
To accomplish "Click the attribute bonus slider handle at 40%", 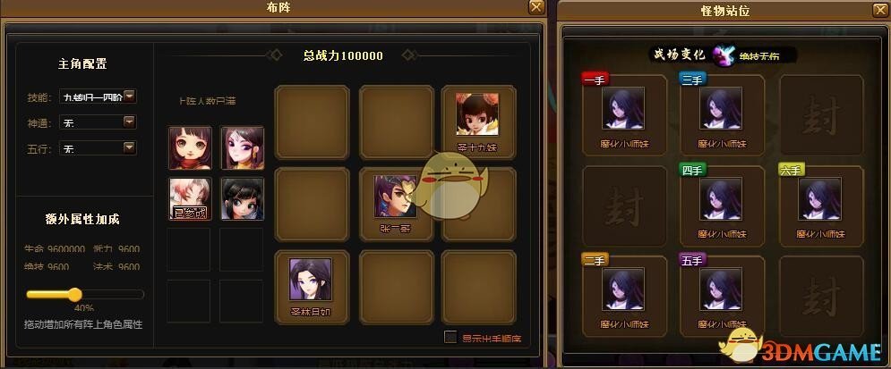I will [x=74, y=294].
